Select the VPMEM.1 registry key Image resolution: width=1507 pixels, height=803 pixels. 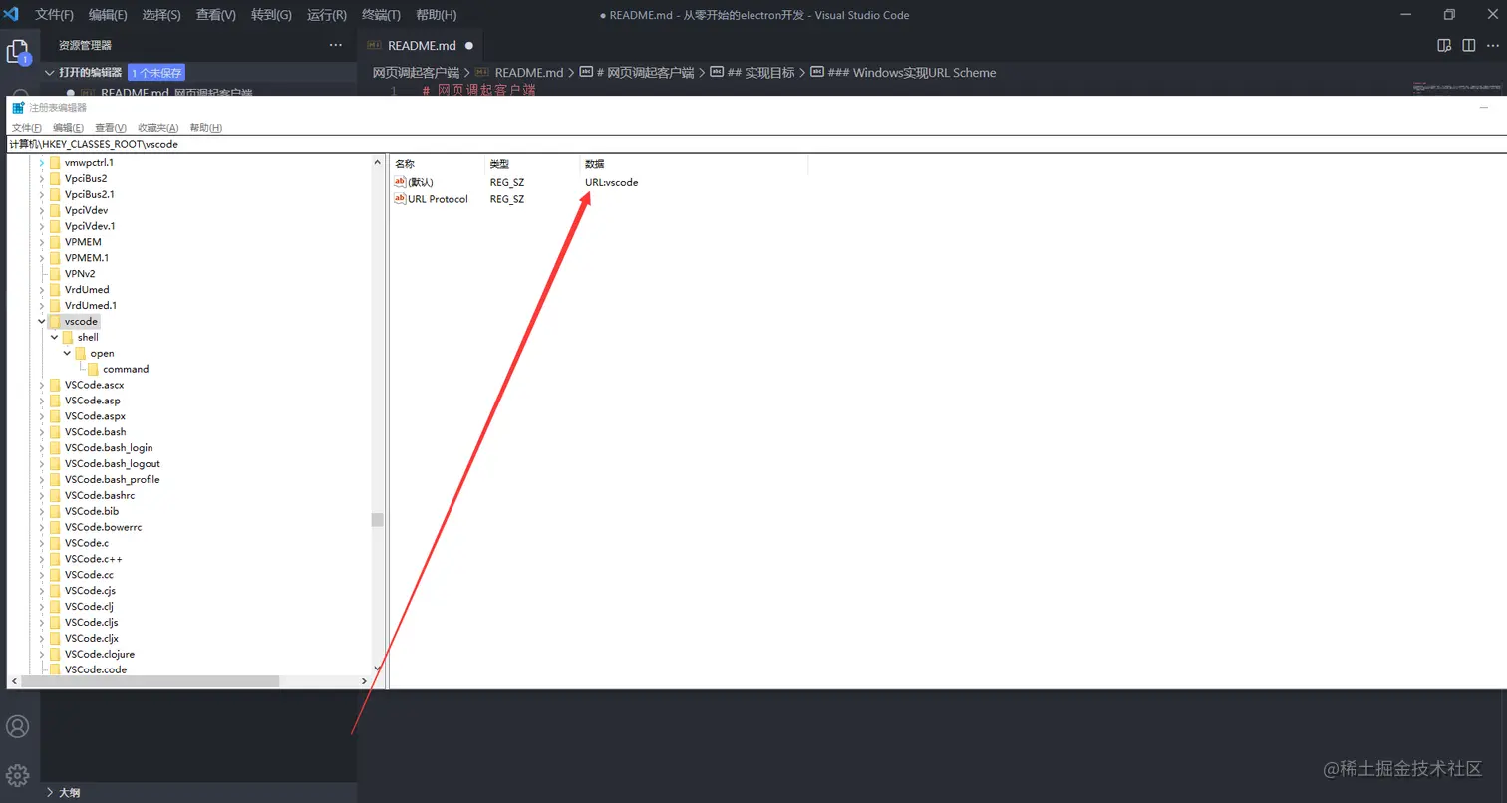pyautogui.click(x=87, y=258)
